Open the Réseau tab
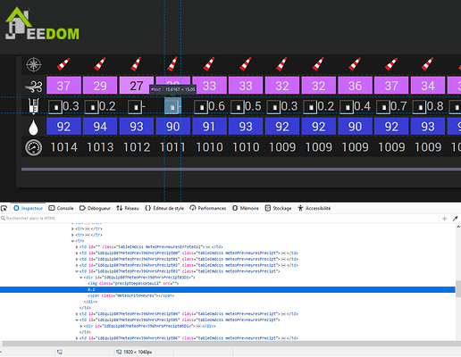 pos(128,208)
